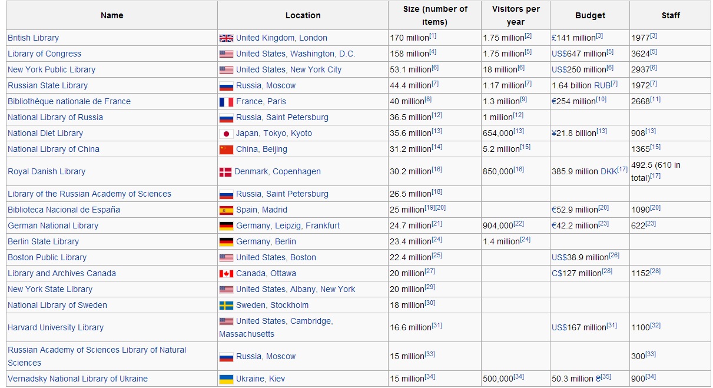Image resolution: width=713 pixels, height=388 pixels.
Task: Open the Library of Congress article
Action: 44,54
